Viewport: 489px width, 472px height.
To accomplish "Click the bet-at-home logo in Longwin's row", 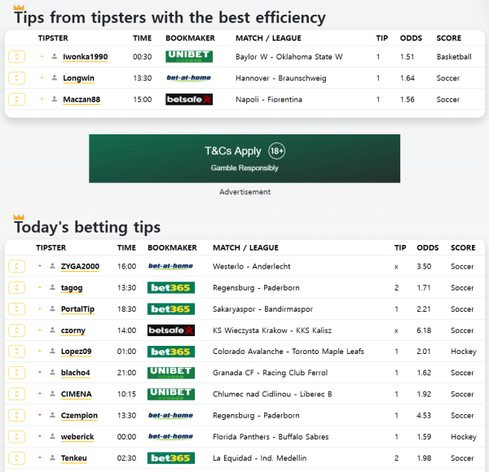I will tap(188, 78).
